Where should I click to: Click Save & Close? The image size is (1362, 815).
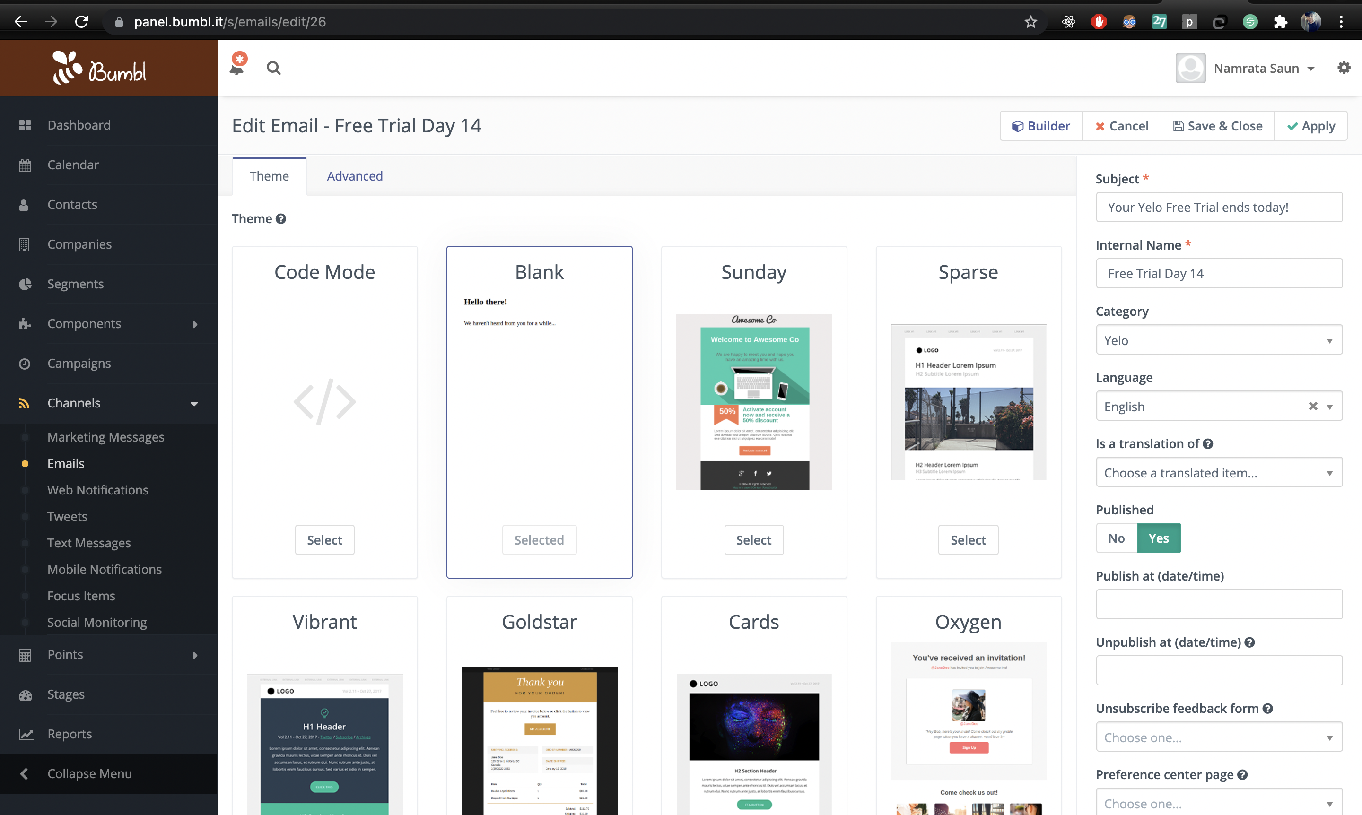point(1217,126)
